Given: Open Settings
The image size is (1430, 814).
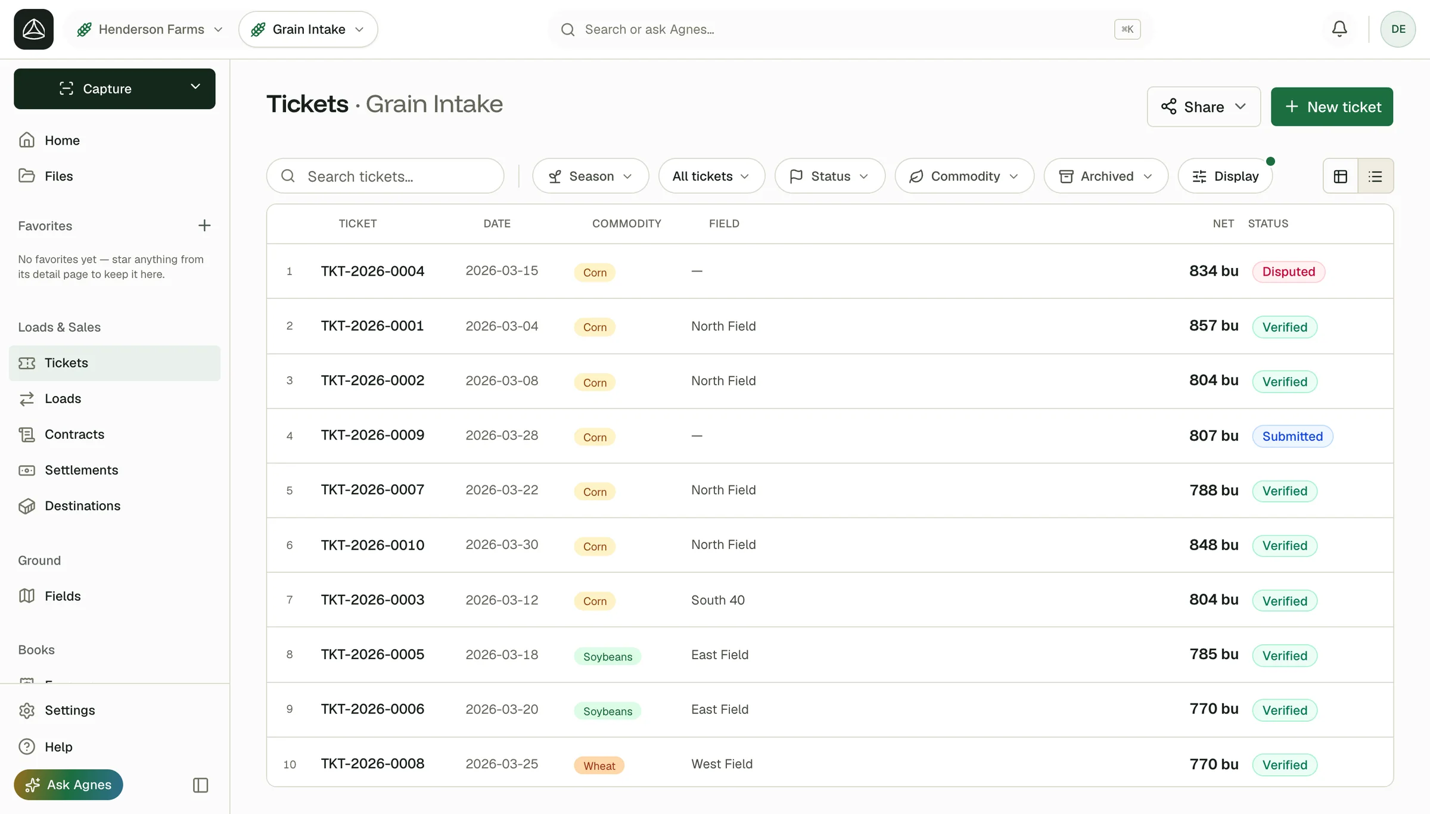Looking at the screenshot, I should pos(114,710).
